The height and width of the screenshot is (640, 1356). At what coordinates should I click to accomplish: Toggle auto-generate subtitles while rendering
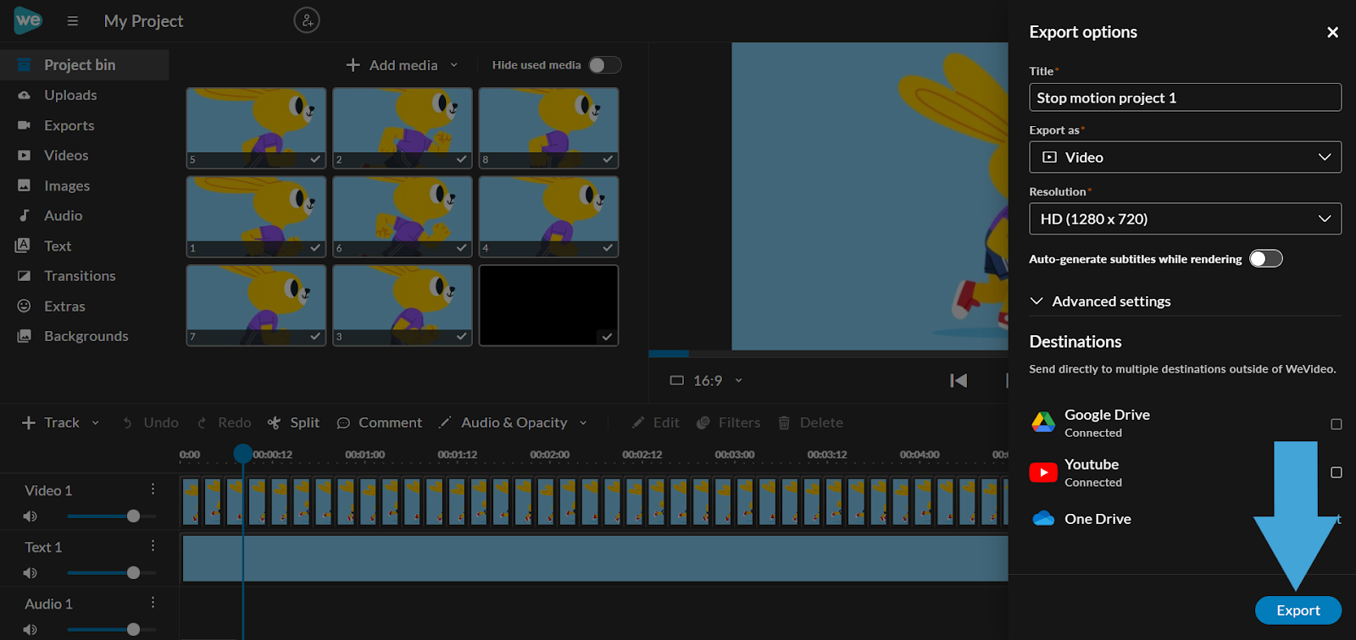(x=1266, y=259)
